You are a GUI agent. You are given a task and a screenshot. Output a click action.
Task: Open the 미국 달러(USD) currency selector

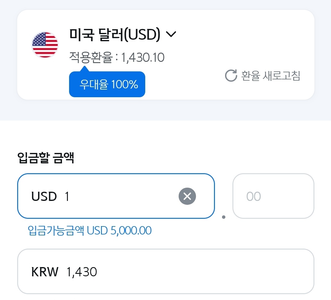point(115,35)
